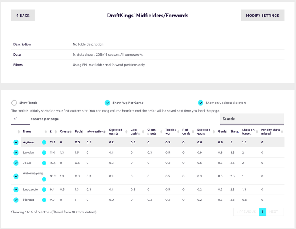Click the 'No table description' text
Viewport: 296px width, 229px height.
click(88, 44)
